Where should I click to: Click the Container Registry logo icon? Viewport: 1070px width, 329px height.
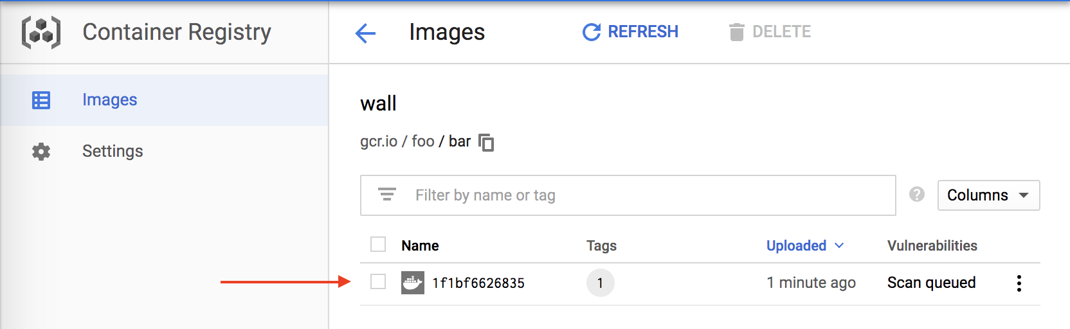[41, 32]
